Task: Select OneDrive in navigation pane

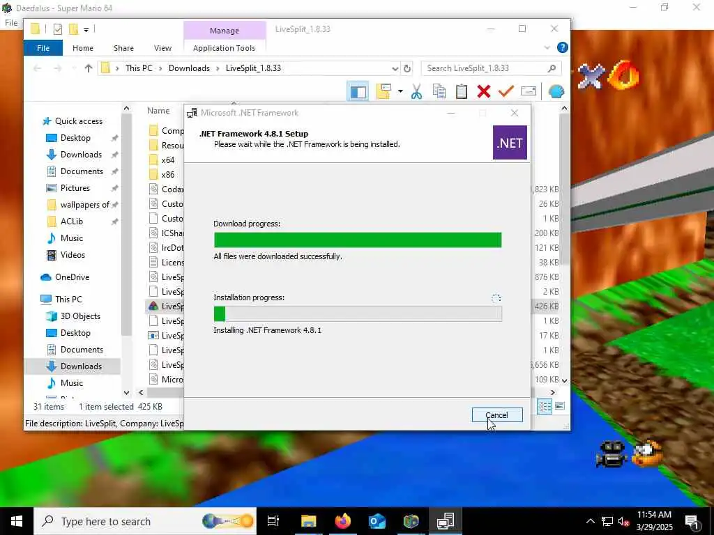Action: [x=72, y=277]
